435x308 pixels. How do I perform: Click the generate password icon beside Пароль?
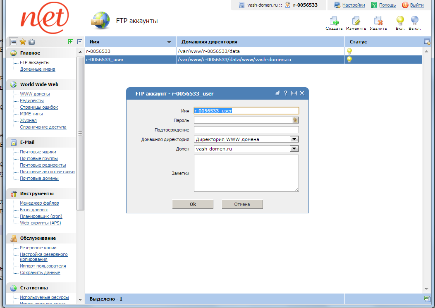(x=295, y=120)
